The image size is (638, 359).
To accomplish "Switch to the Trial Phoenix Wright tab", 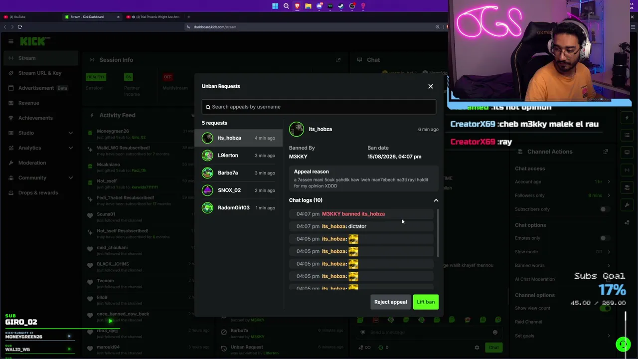I will click(x=154, y=17).
